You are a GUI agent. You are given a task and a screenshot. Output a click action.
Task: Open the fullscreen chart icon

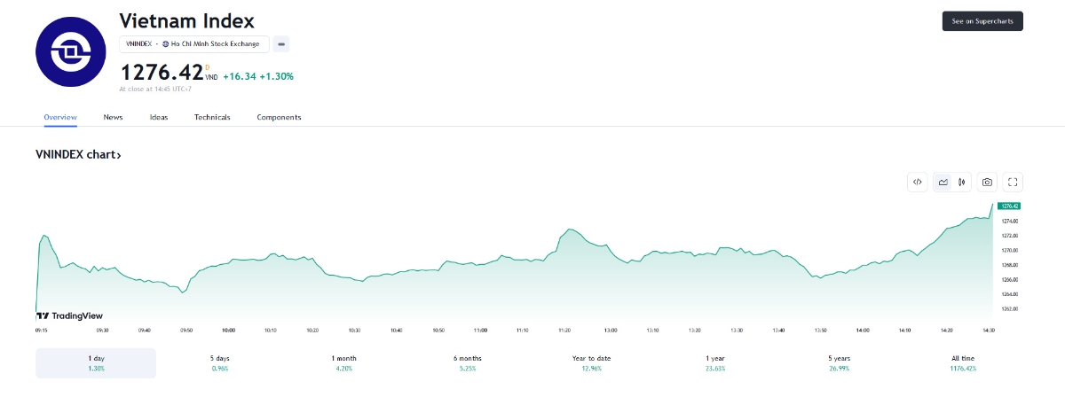[x=1014, y=182]
